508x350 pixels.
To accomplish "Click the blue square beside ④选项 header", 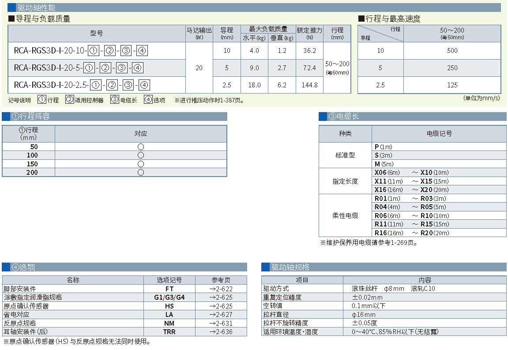I will 6,267.
